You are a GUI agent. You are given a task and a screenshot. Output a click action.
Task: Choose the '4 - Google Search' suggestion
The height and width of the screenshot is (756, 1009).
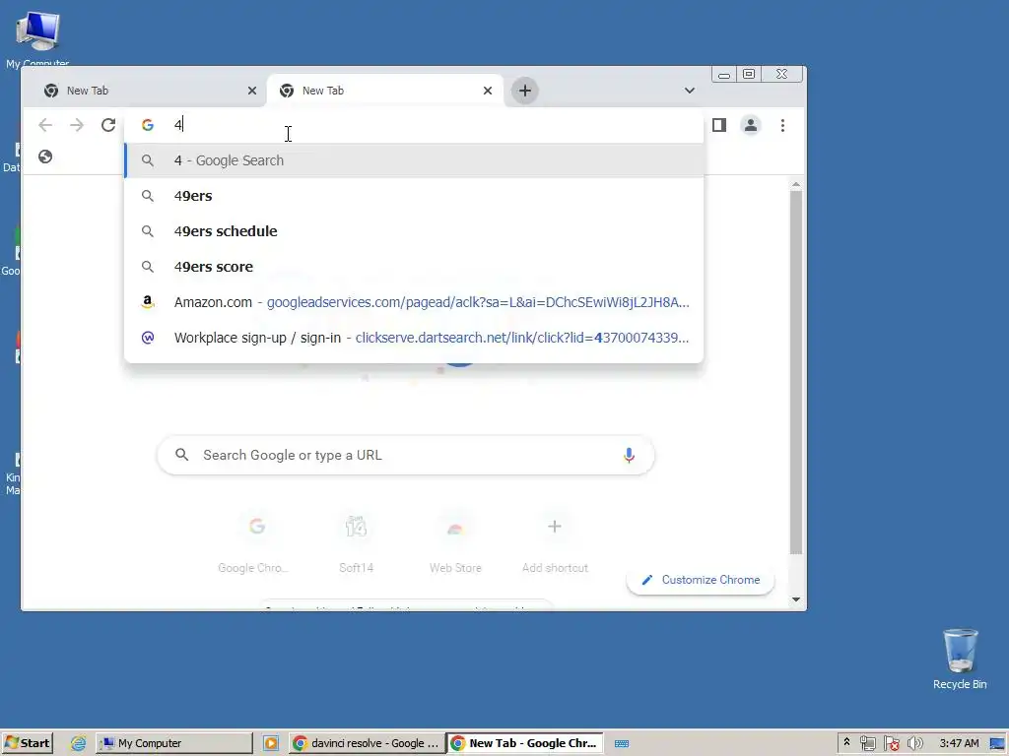(414, 160)
